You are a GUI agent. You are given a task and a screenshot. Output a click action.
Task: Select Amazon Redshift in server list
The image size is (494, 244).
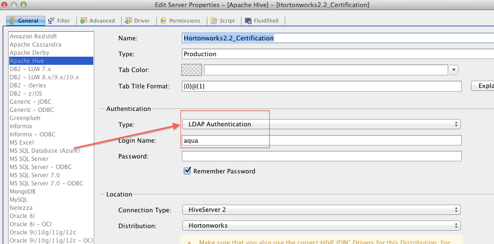51,37
